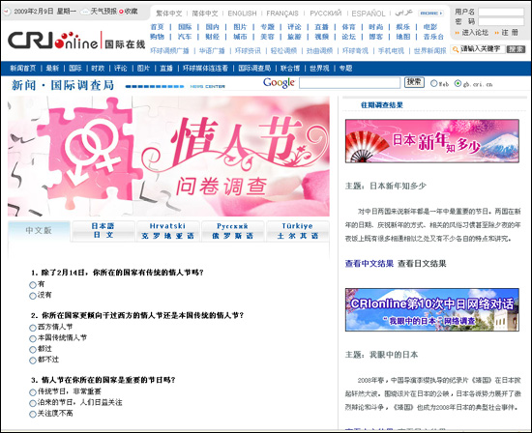Click the Google 搜索 button
Viewport: 532px width, 433px height.
pos(414,83)
